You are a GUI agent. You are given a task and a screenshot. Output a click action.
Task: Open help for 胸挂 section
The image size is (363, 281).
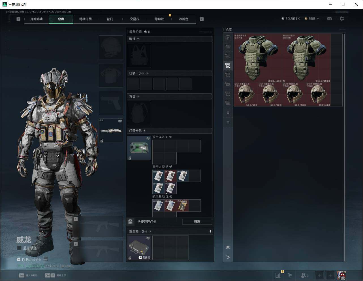(x=138, y=39)
